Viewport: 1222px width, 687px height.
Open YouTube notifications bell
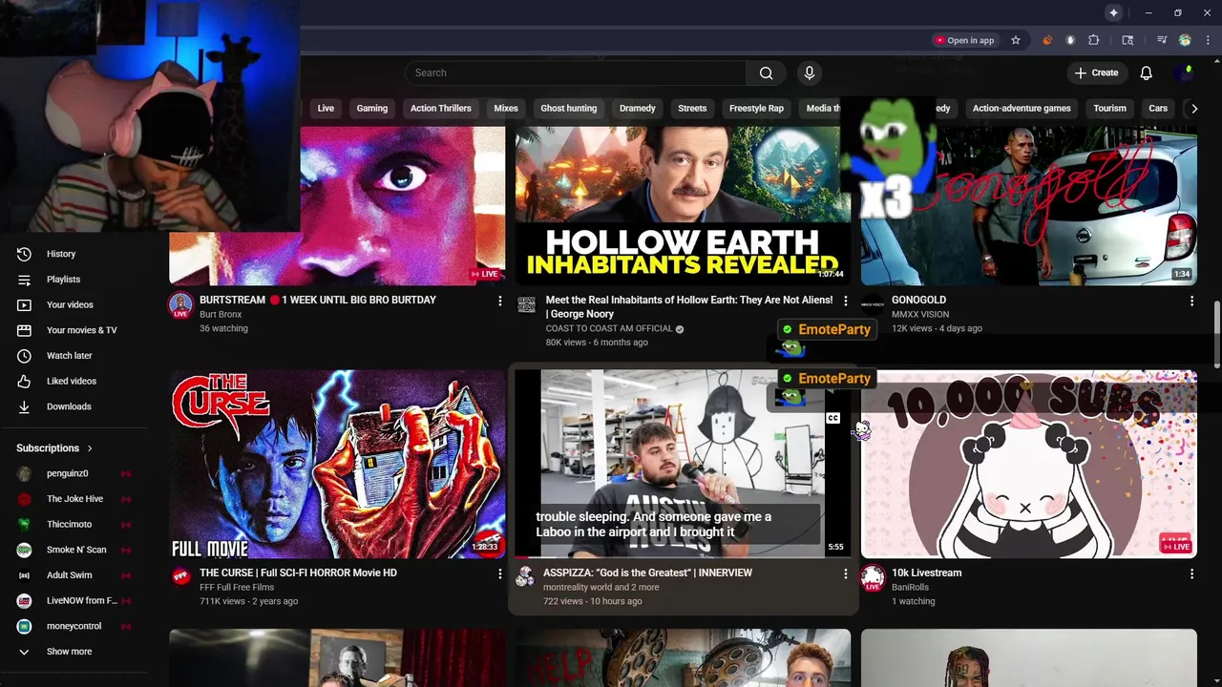point(1146,73)
